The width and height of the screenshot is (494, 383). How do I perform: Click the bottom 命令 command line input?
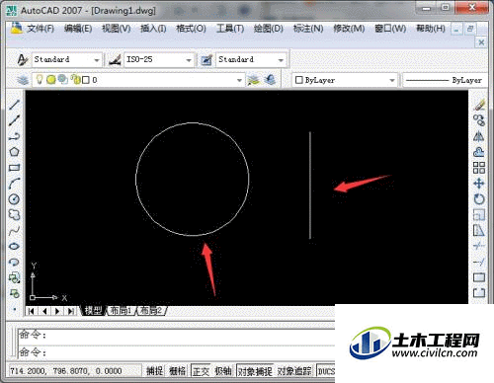coord(176,352)
